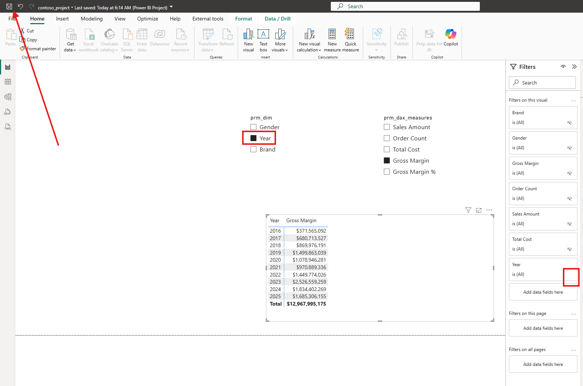Open the Copilot pane from the ribbon
This screenshot has height=386, width=583.
point(451,37)
